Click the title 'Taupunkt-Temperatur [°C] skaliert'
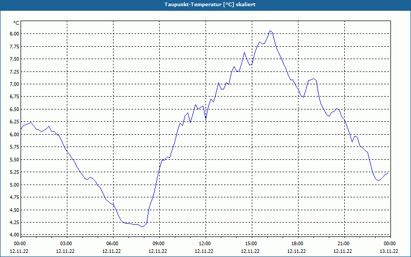Viewport: 411px width, 257px height. [x=210, y=5]
